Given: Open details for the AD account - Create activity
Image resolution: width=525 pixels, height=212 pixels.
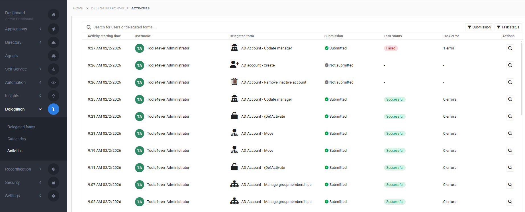Looking at the screenshot, I should click(510, 65).
